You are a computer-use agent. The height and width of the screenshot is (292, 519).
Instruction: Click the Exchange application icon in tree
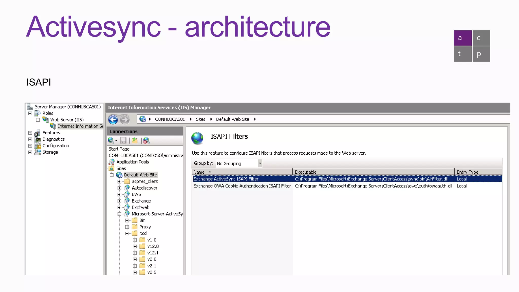point(127,201)
